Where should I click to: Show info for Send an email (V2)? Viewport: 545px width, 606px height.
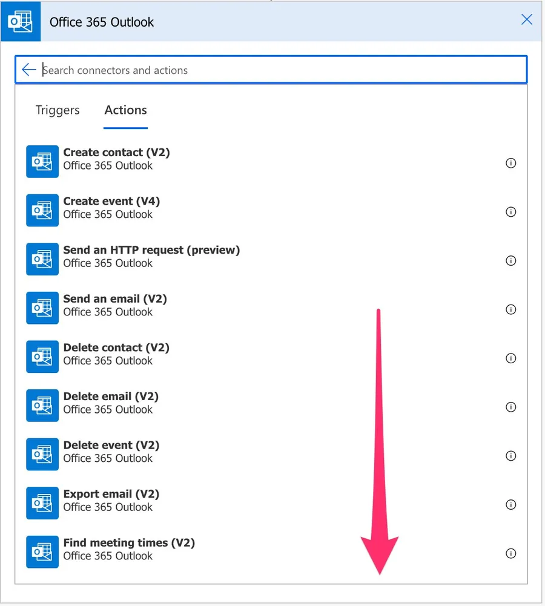click(510, 309)
